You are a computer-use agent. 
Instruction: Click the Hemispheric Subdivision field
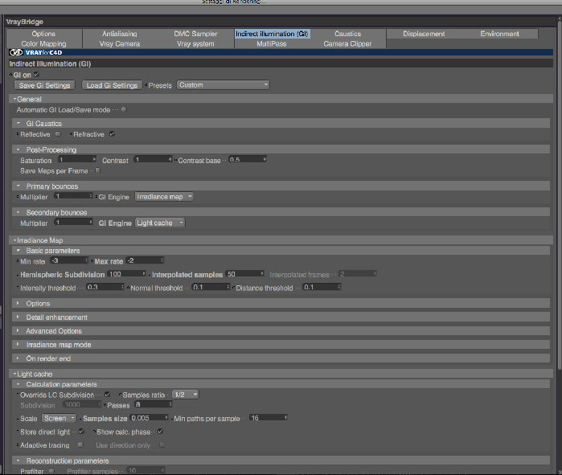[126, 274]
